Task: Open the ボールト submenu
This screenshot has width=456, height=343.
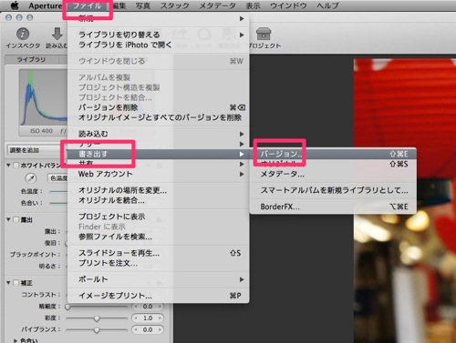Action: 158,279
